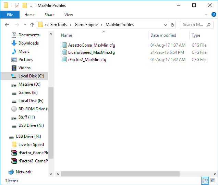The image size is (218, 185).
Task: Open the File ribbon tab
Action: pos(10,15)
